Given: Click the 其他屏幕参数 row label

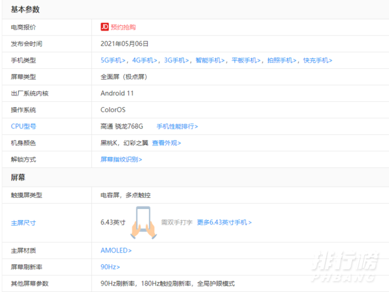Looking at the screenshot, I should [x=30, y=284].
